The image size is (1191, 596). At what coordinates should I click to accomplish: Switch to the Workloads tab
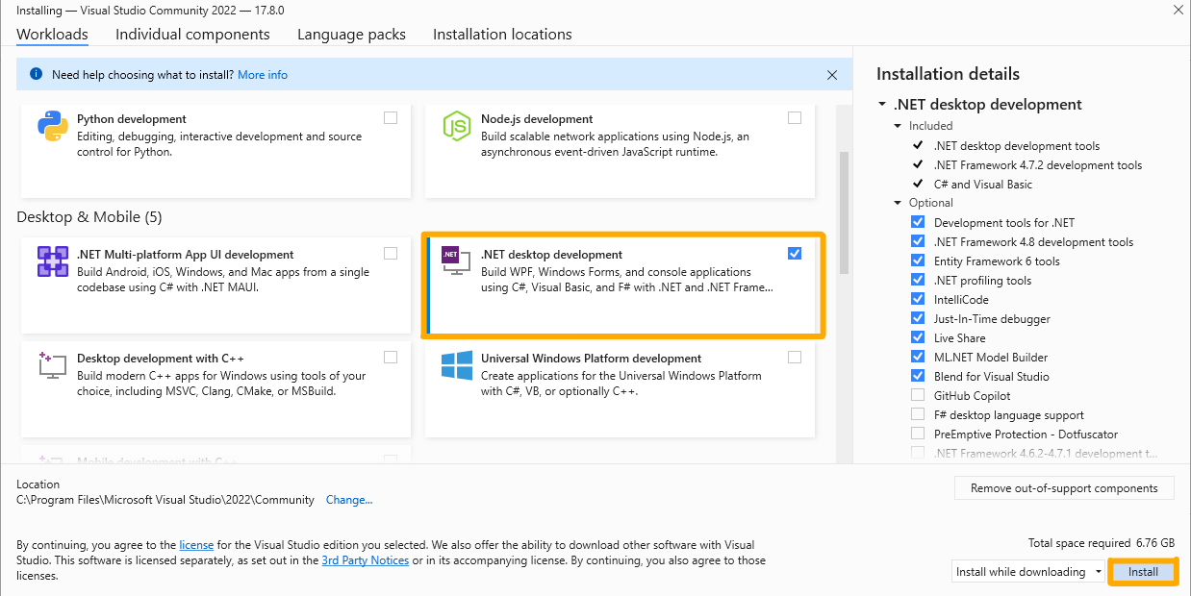point(52,35)
